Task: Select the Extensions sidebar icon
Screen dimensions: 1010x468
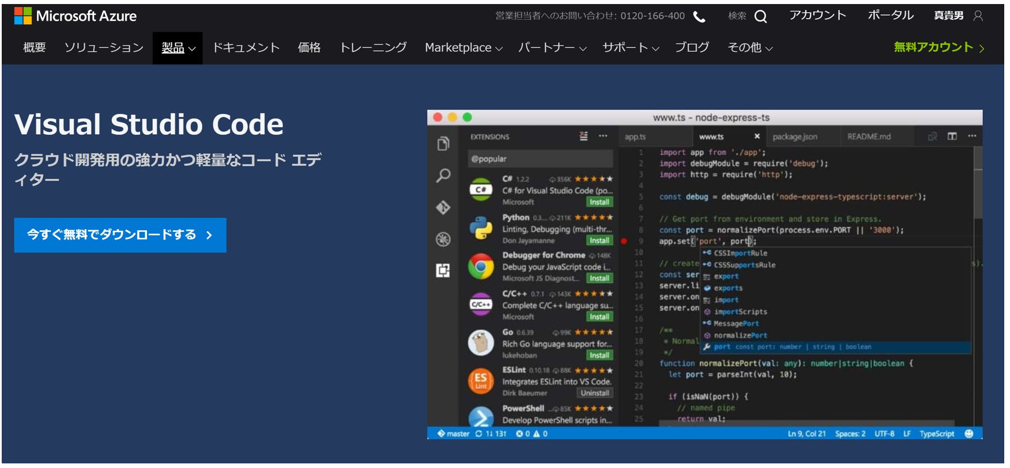Action: coord(443,270)
